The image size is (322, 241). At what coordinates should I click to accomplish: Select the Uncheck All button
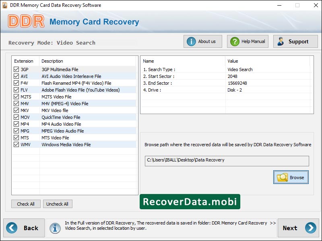point(58,204)
